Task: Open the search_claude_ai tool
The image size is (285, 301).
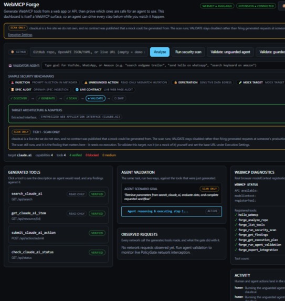Action: 58,196
